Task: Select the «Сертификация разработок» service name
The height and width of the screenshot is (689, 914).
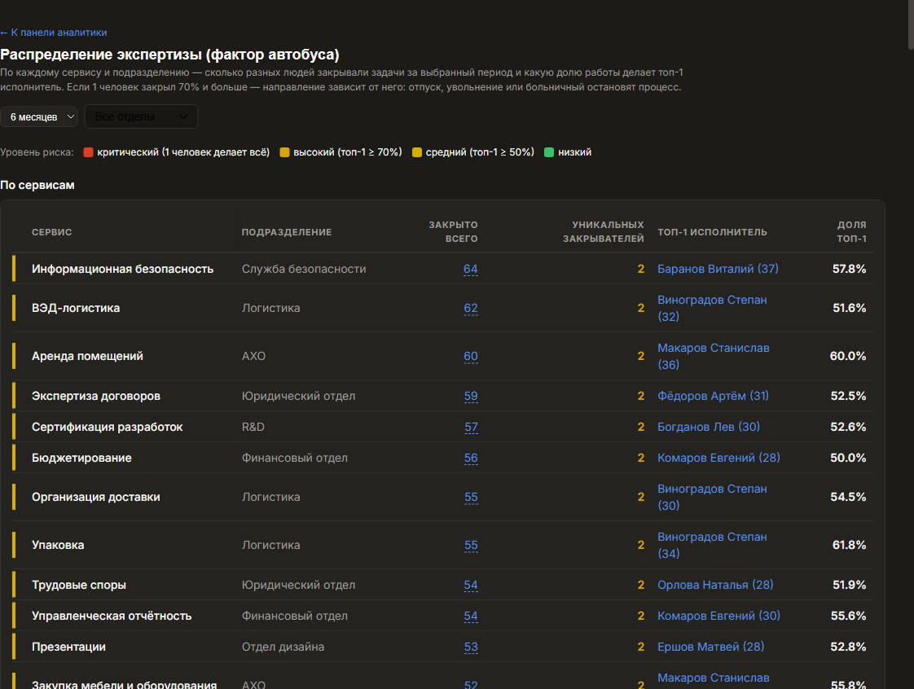Action: (x=108, y=427)
